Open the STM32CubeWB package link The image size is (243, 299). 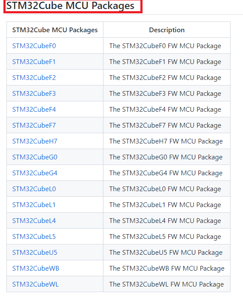pyautogui.click(x=36, y=268)
